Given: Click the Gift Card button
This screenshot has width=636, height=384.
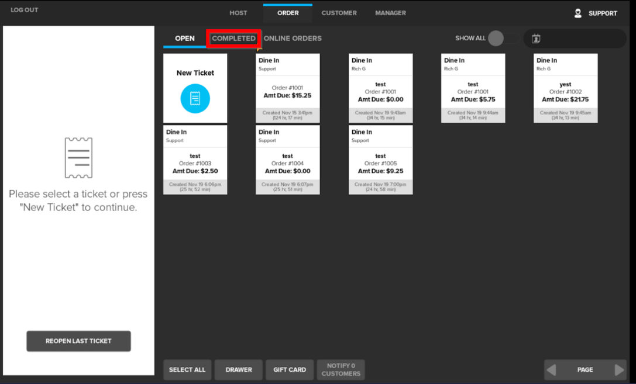Looking at the screenshot, I should click(290, 369).
